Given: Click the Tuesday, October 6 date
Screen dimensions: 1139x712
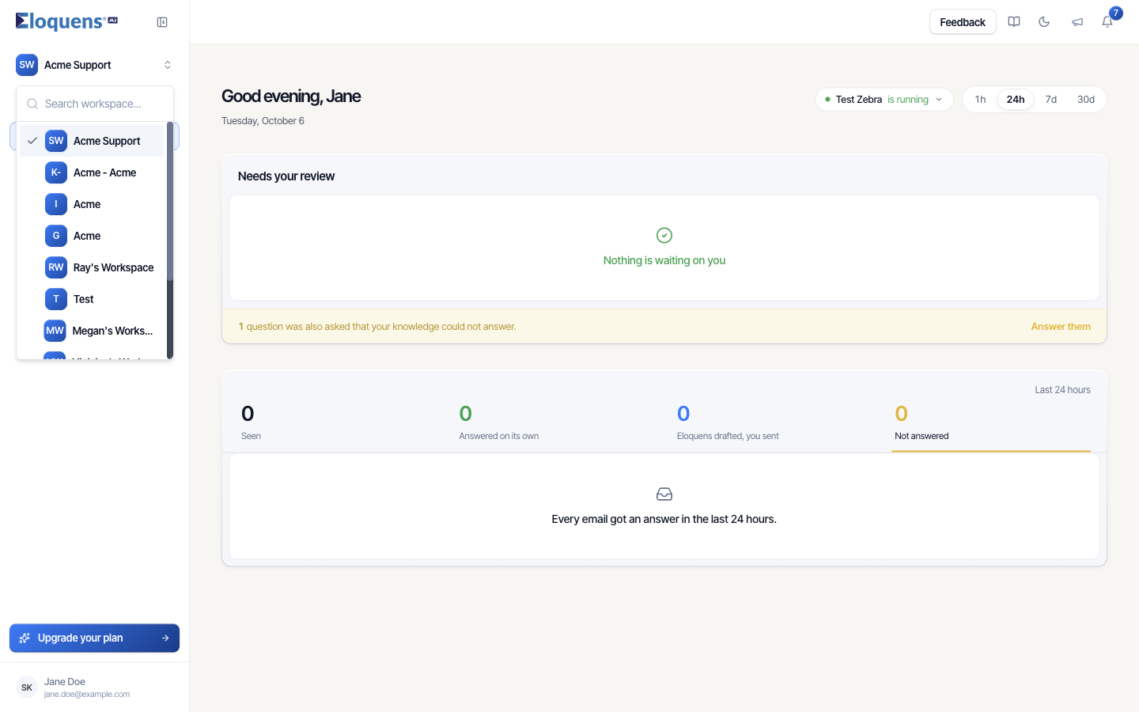Looking at the screenshot, I should coord(263,121).
